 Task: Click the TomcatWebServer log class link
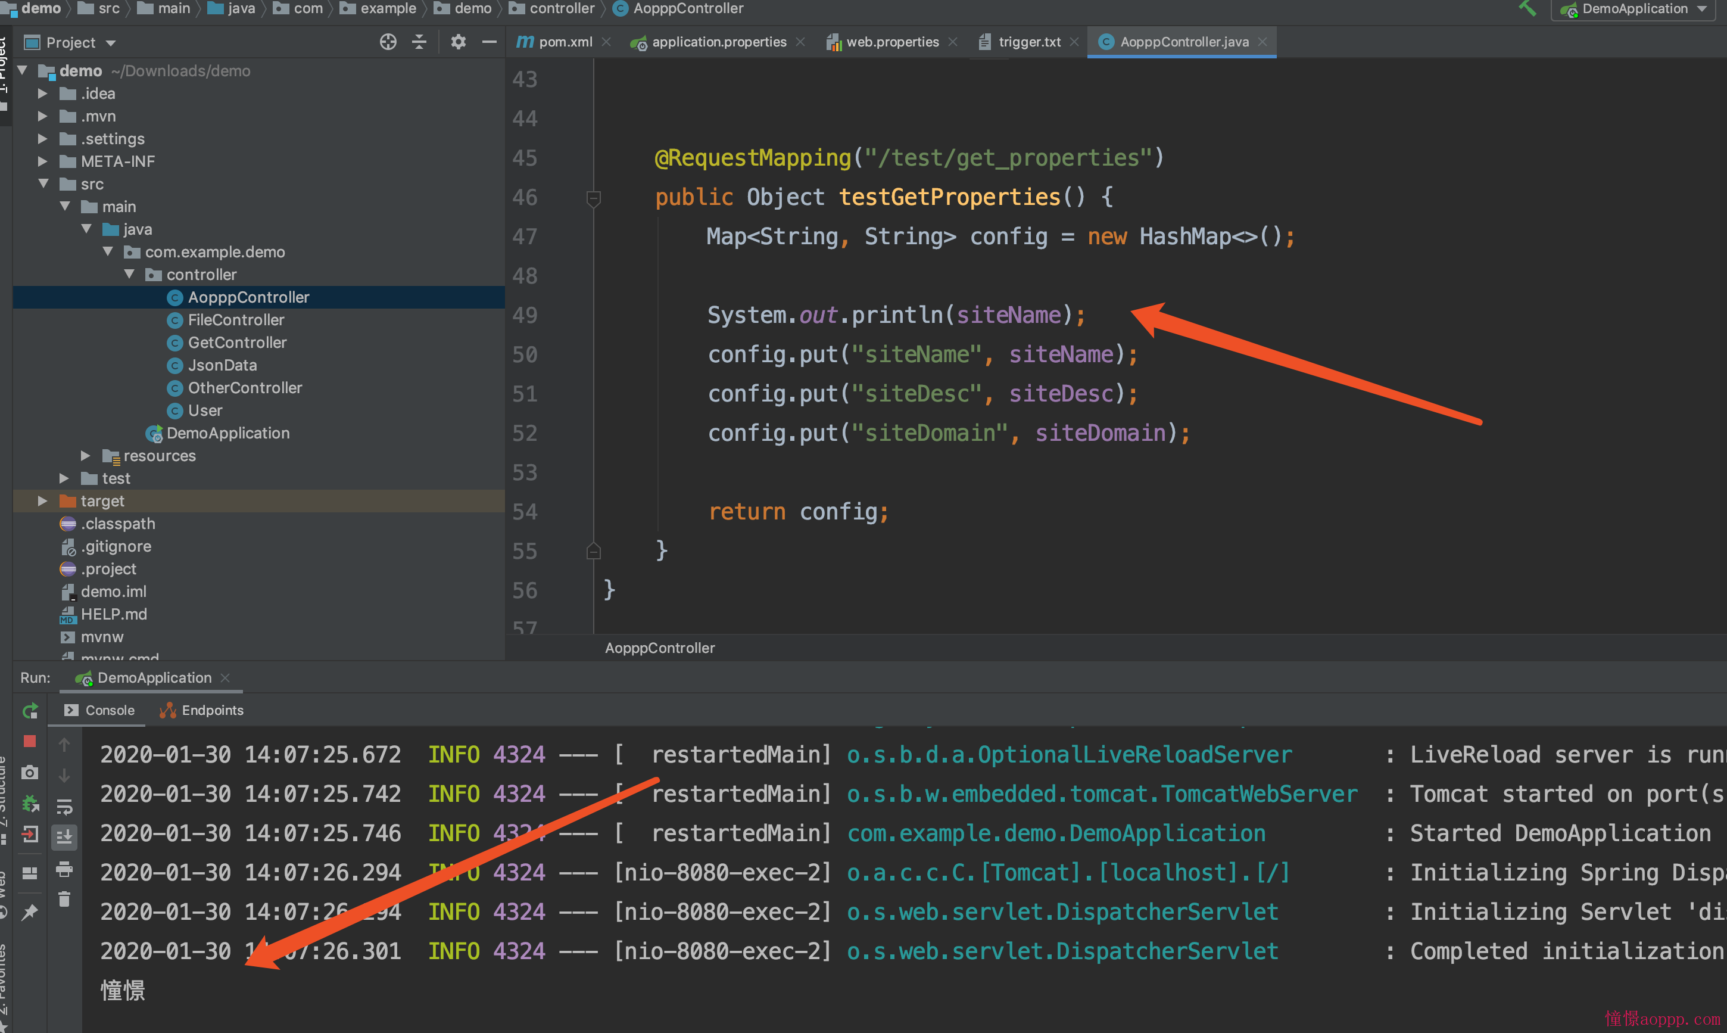click(x=1102, y=794)
